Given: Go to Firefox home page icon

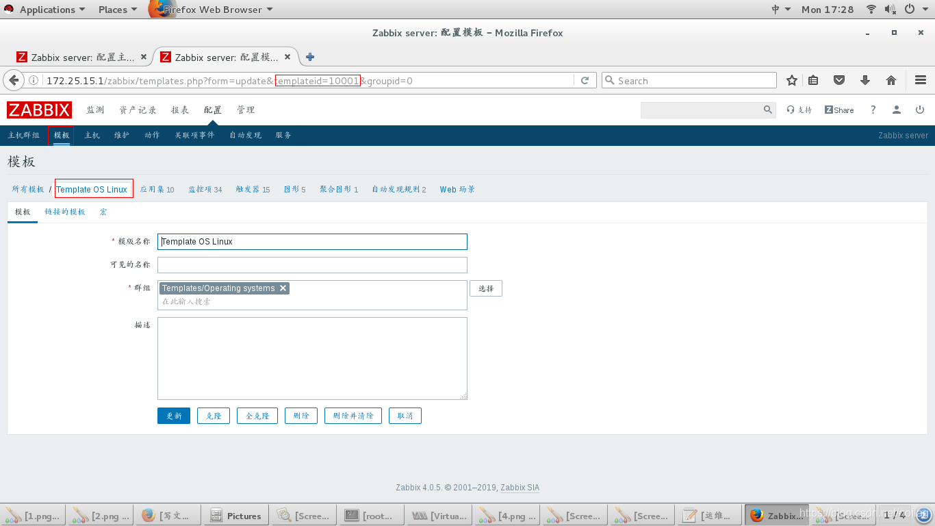Looking at the screenshot, I should click(x=891, y=80).
